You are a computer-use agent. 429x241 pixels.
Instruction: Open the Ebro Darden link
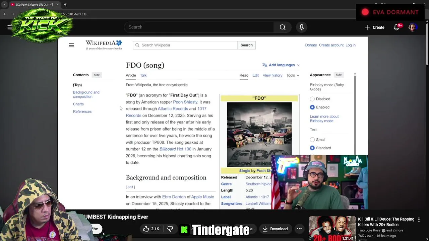click(174, 197)
